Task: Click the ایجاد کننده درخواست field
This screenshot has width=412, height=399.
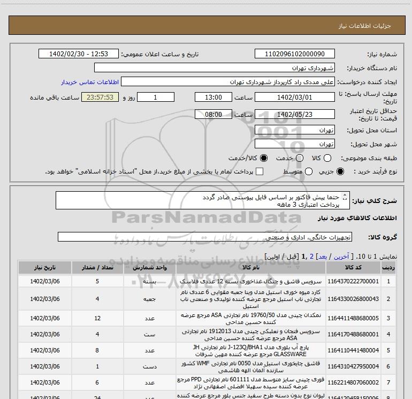Action: pyautogui.click(x=228, y=82)
